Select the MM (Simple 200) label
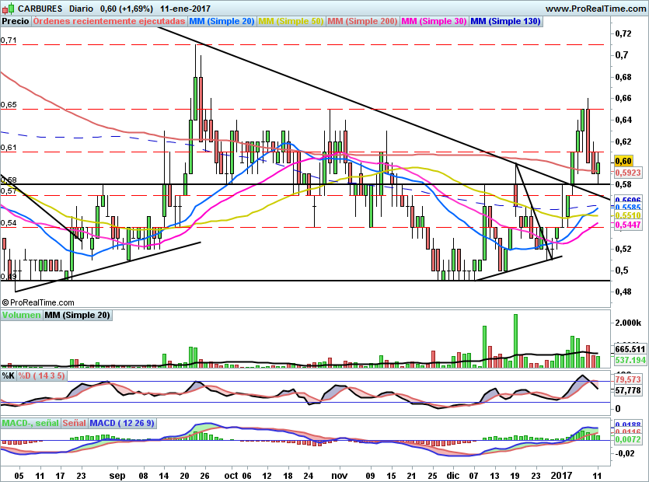Screen dimensions: 649x482 361,21
